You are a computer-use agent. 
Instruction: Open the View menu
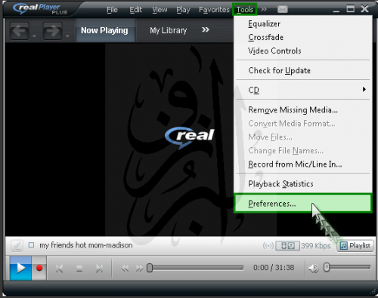coord(160,10)
